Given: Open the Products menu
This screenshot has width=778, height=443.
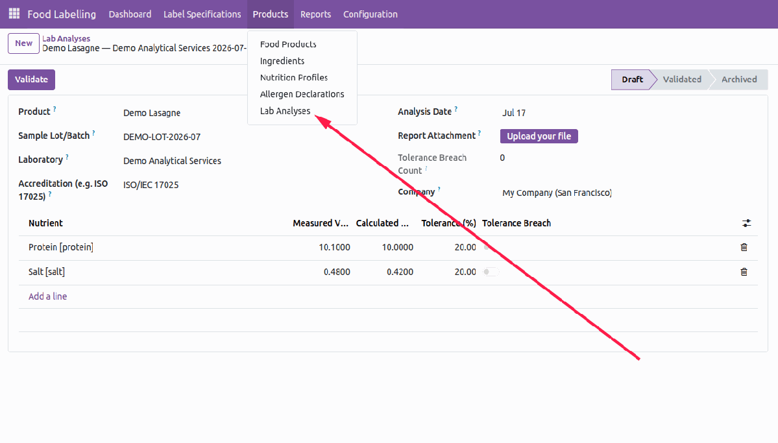Looking at the screenshot, I should click(271, 14).
